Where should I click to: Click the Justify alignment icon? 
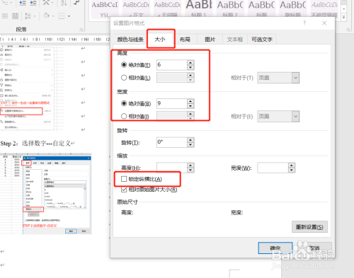tap(5, 16)
